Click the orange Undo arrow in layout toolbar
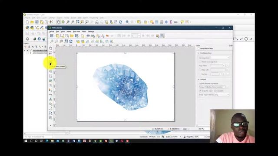The height and width of the screenshot is (156, 278). [x=107, y=36]
